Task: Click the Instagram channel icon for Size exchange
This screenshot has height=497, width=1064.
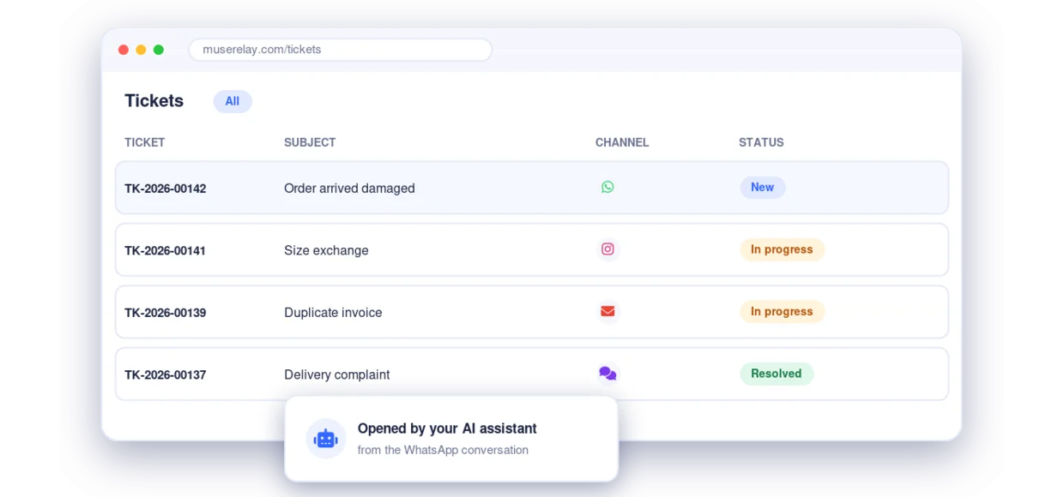Action: tap(608, 249)
